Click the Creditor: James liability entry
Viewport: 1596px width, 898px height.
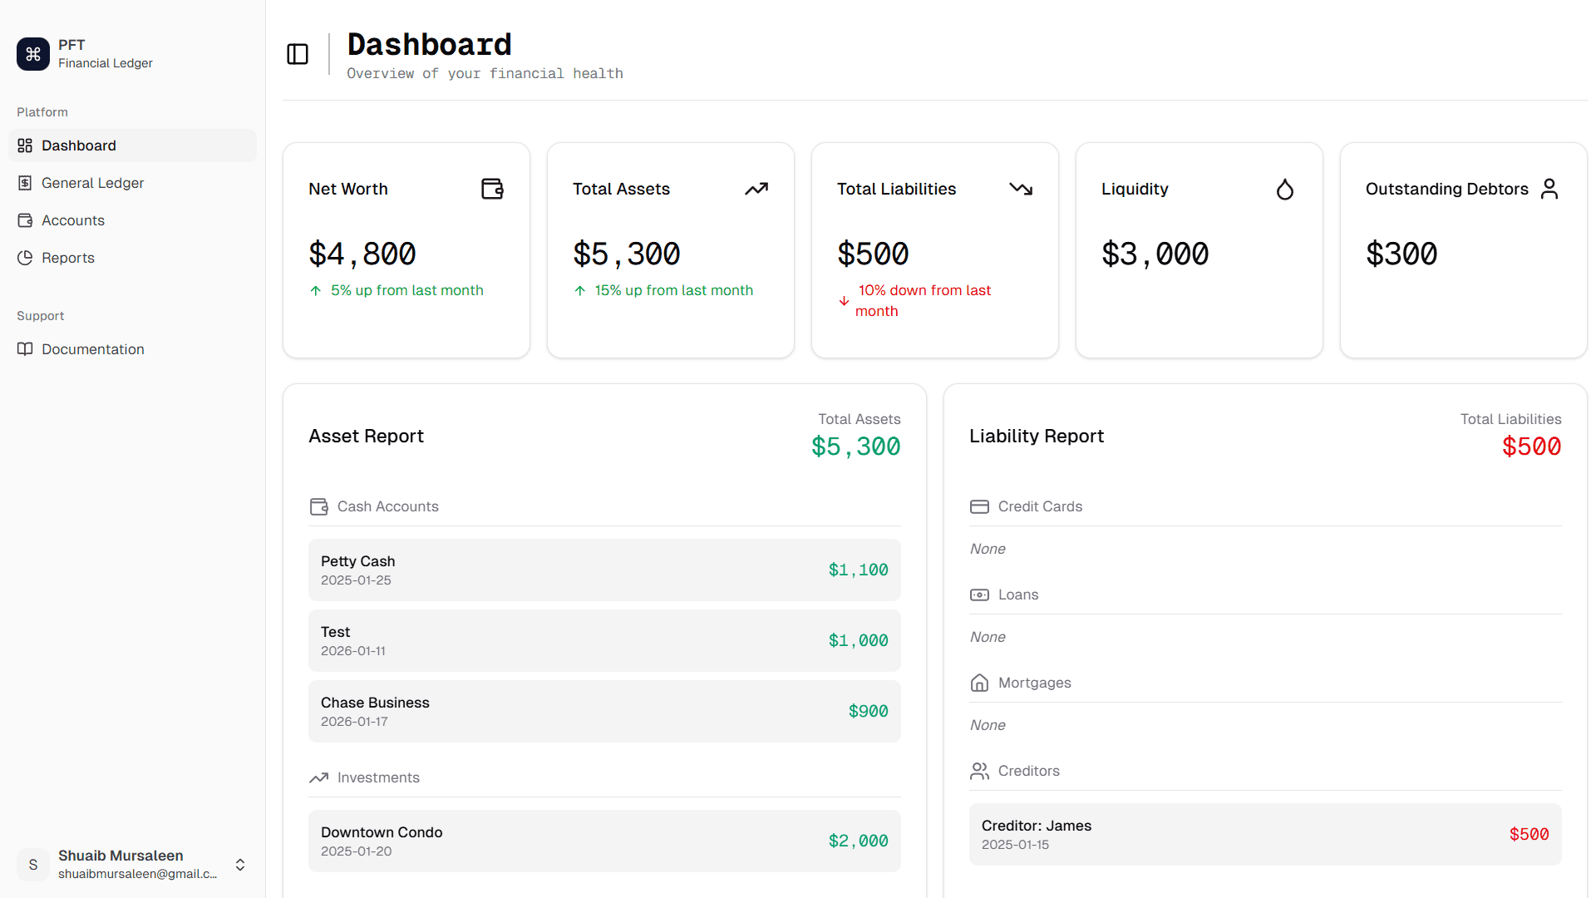pos(1264,834)
